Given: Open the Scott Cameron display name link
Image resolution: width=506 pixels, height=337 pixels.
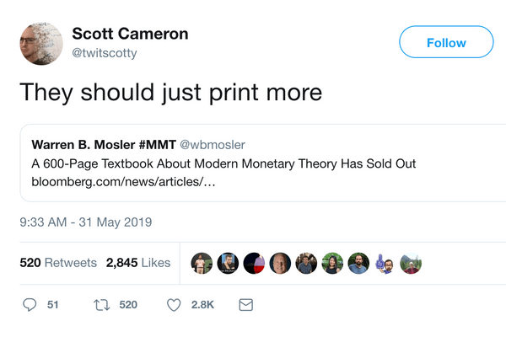Looking at the screenshot, I should point(130,34).
